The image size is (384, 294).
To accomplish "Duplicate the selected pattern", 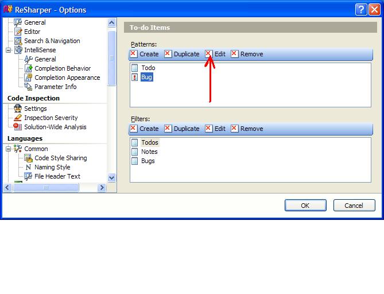I will pyautogui.click(x=181, y=54).
